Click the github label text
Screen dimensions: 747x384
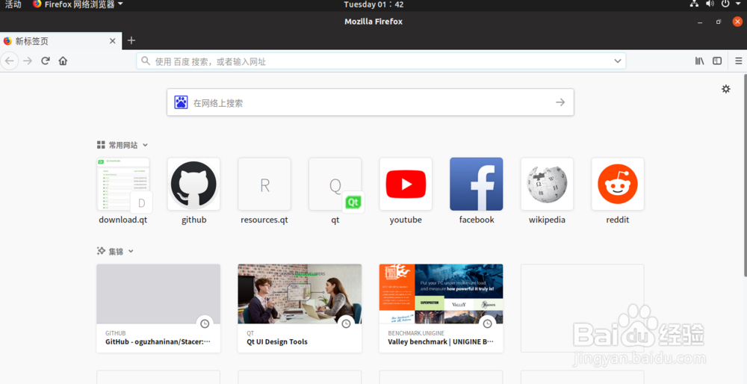194,220
